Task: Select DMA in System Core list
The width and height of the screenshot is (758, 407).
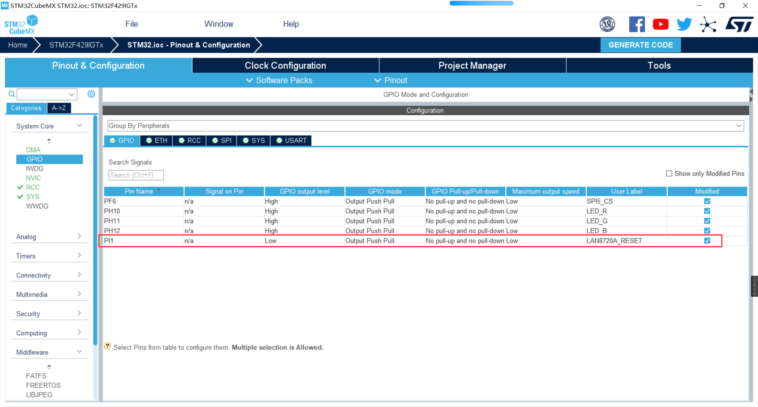Action: point(33,150)
